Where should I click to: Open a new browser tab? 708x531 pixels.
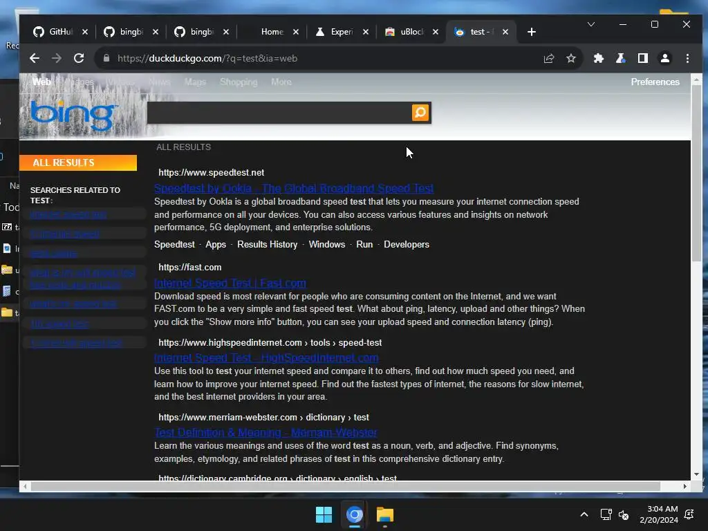[532, 32]
